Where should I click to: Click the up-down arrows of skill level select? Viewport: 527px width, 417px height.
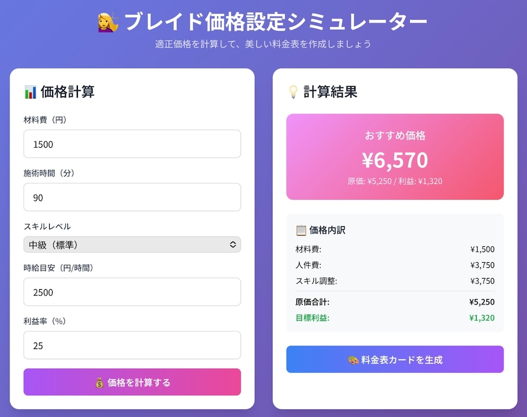232,245
